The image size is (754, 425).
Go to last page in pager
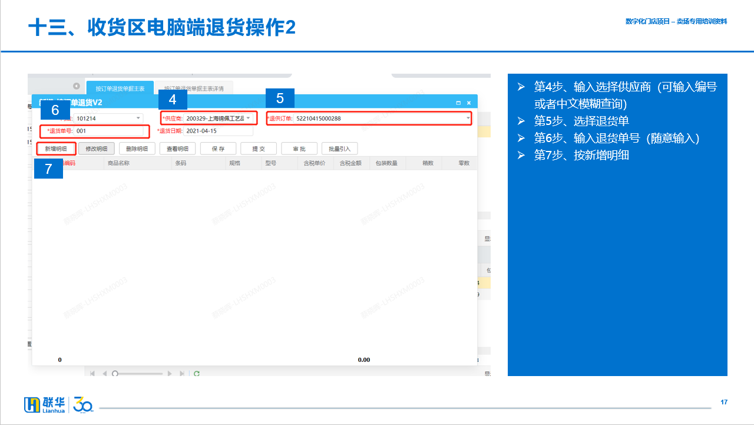182,373
